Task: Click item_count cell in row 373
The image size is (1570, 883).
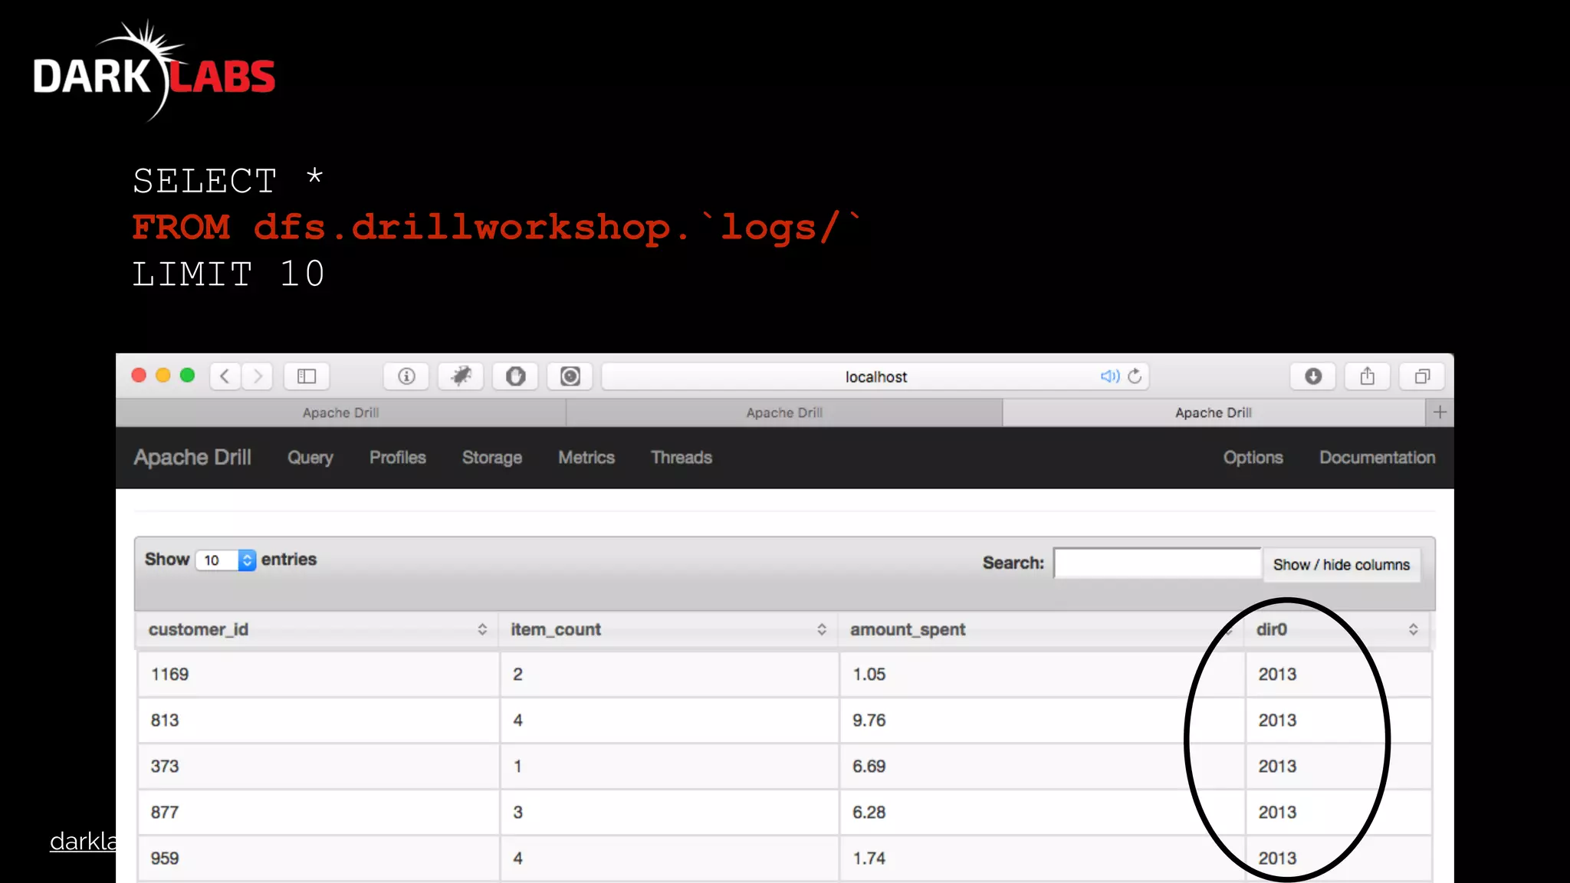Action: pos(669,766)
